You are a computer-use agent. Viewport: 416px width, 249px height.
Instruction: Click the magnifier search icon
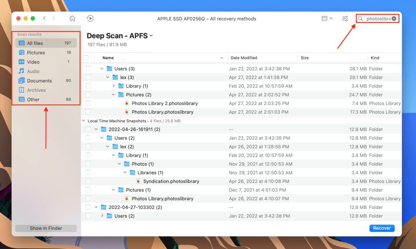(x=360, y=18)
